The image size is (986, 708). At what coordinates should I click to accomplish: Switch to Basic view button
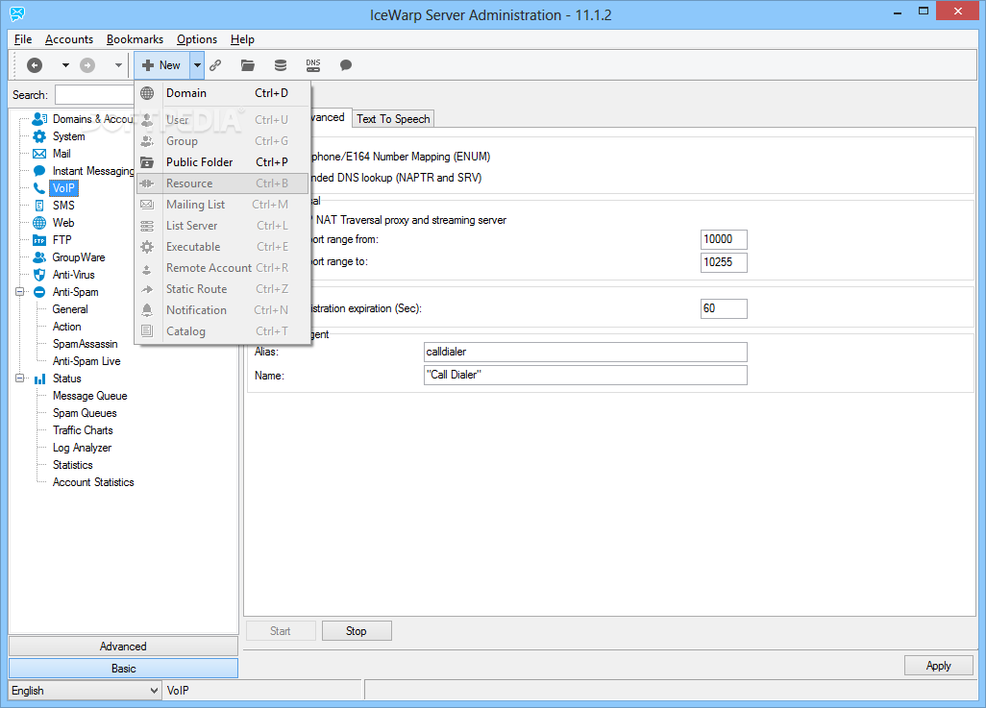(123, 669)
